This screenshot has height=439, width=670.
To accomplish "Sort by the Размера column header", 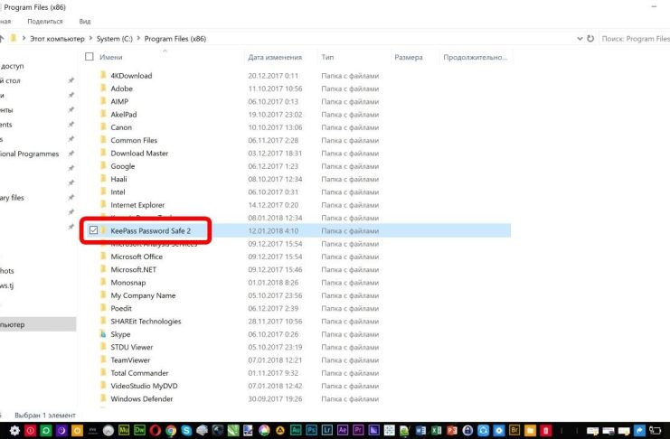I will (x=409, y=57).
